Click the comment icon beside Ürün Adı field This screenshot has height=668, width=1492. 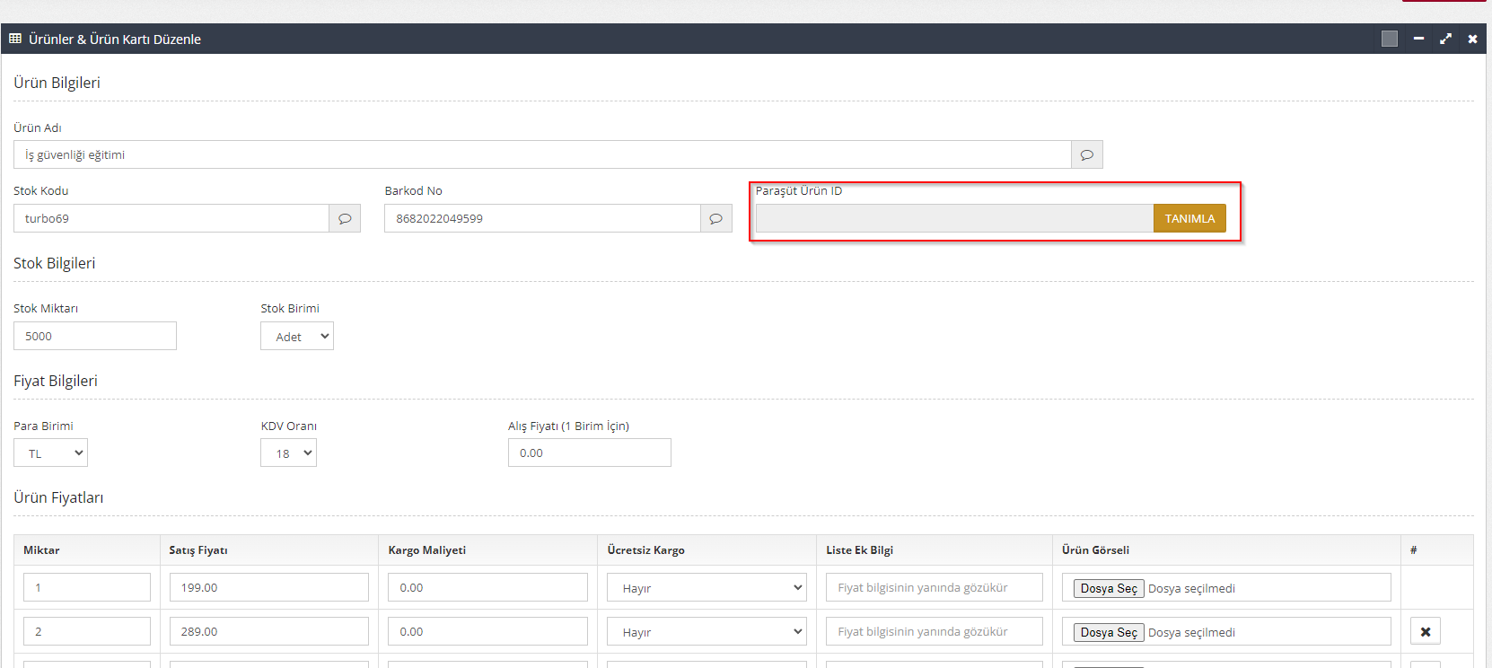tap(1086, 154)
